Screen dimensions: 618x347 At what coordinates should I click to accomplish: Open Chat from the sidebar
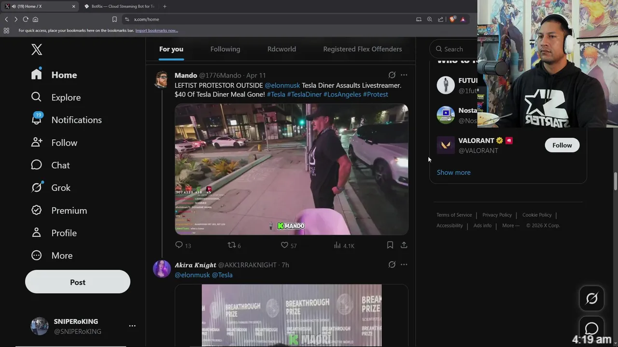(x=50, y=165)
